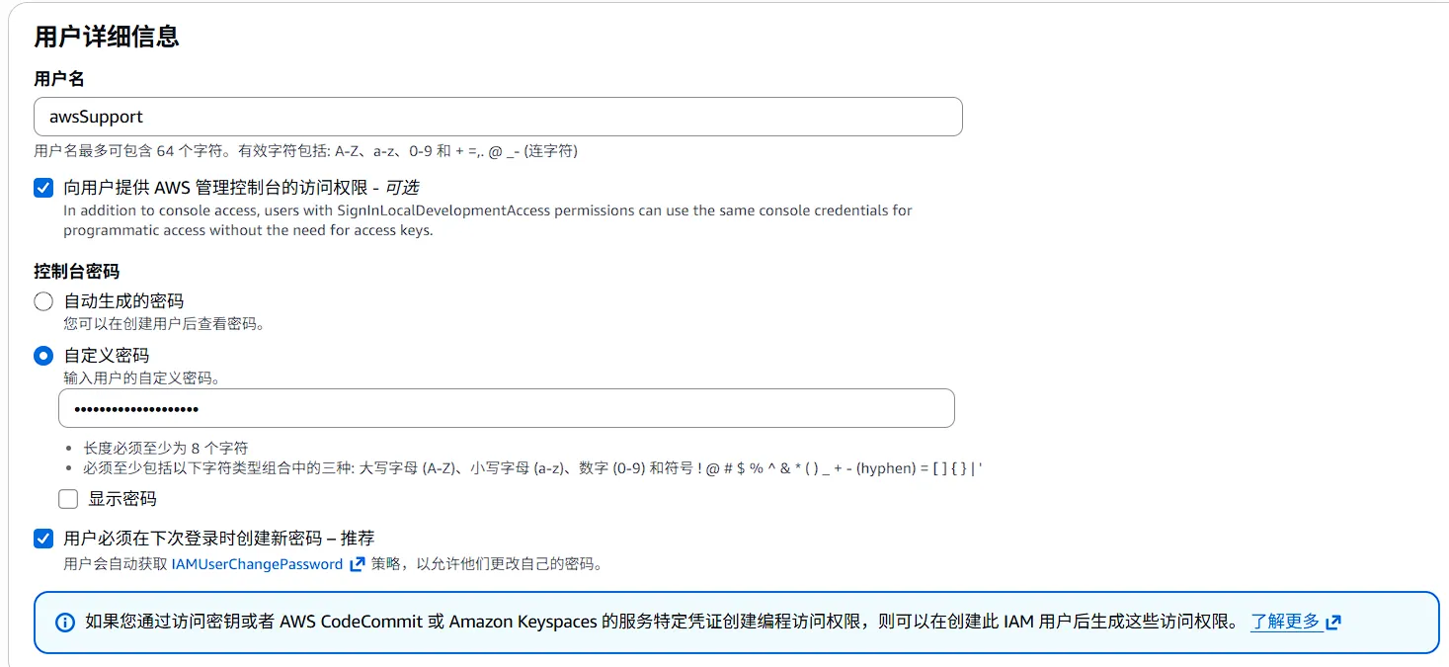Screen dimensions: 1449x667
Task: Toggle the AWS 管理控制台 access checkbox
Action: (43, 188)
